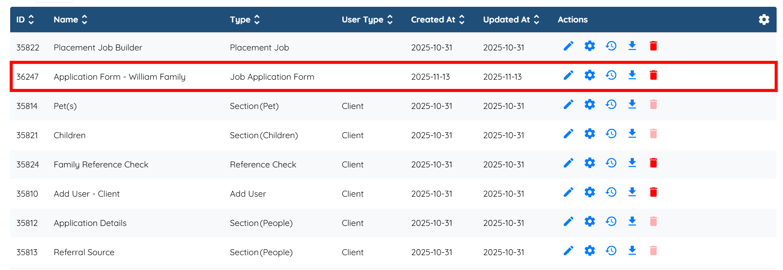Delete the Family Reference Check form
Image resolution: width=783 pixels, height=270 pixels.
(x=653, y=163)
